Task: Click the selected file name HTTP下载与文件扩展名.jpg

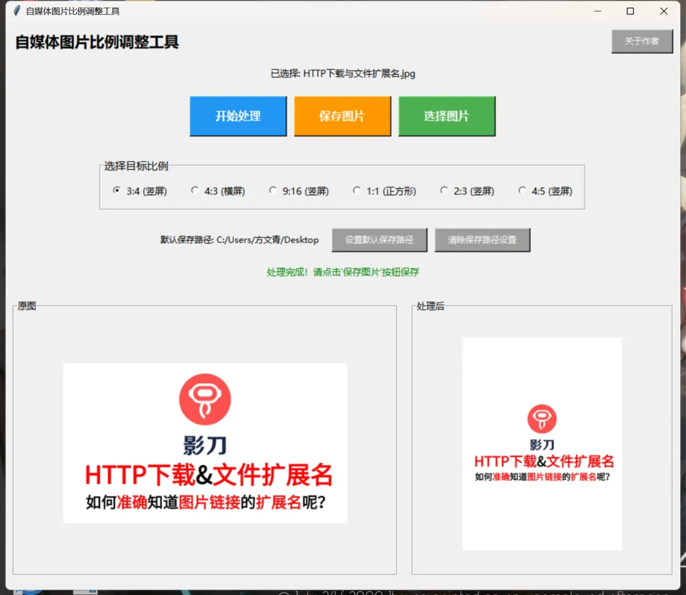Action: tap(359, 74)
